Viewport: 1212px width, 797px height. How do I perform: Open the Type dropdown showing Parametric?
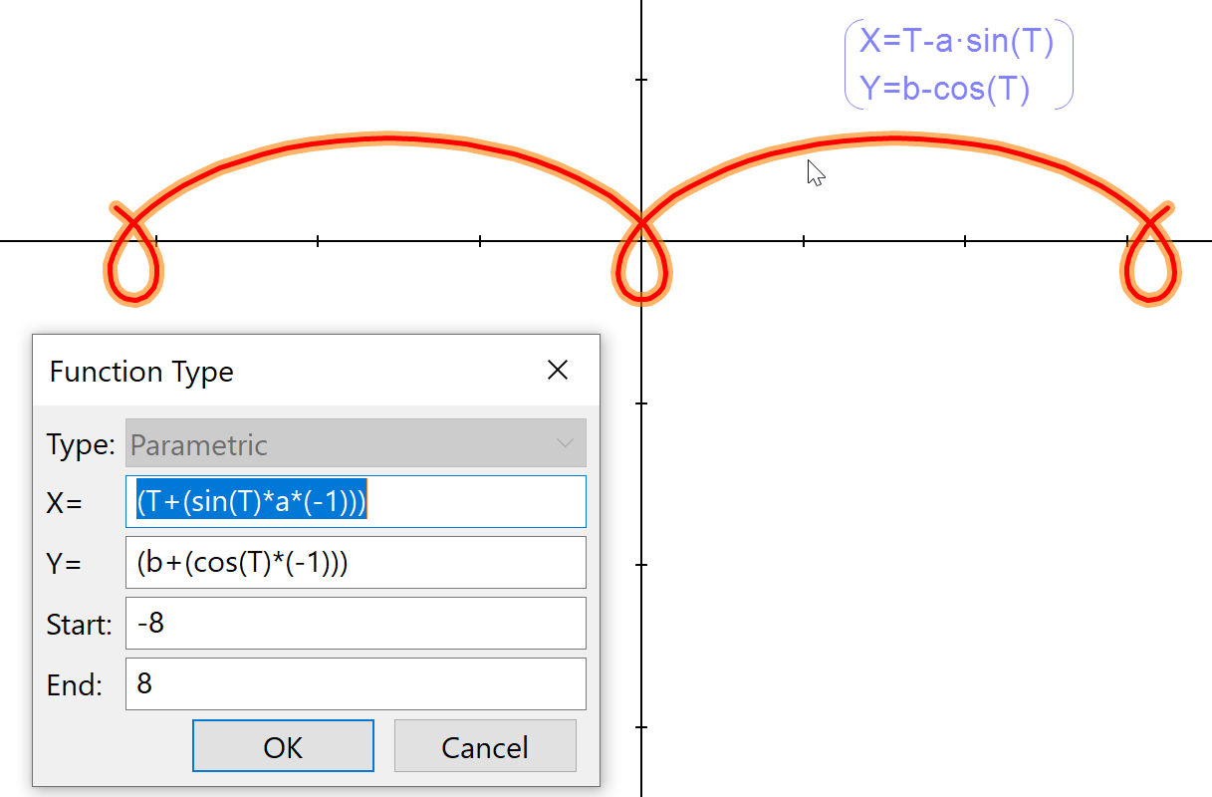click(356, 443)
